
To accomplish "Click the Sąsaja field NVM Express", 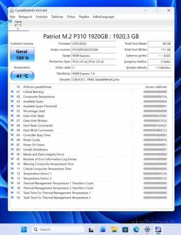I will point(94,56).
